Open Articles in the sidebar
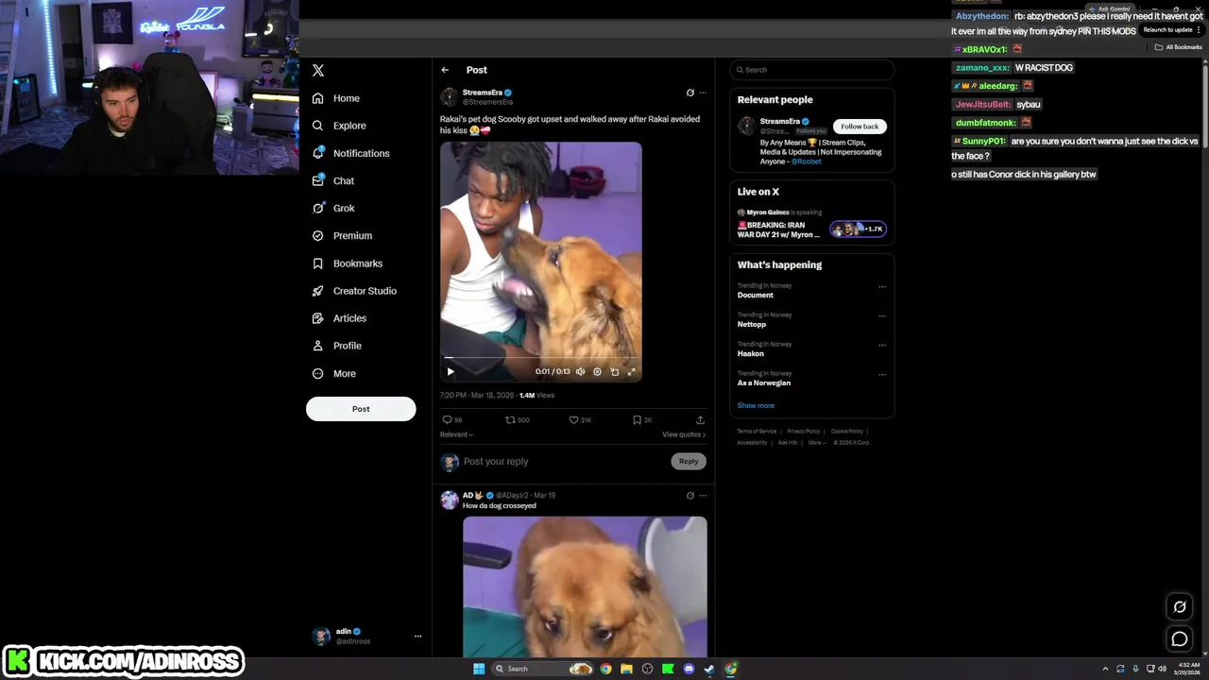The image size is (1209, 680). click(338, 318)
